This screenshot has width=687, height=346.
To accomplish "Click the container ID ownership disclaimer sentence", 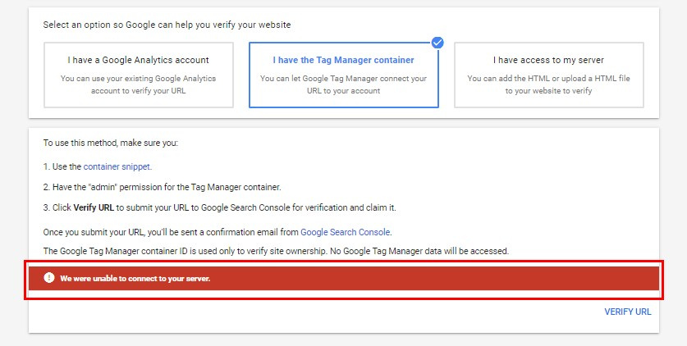I will (276, 250).
